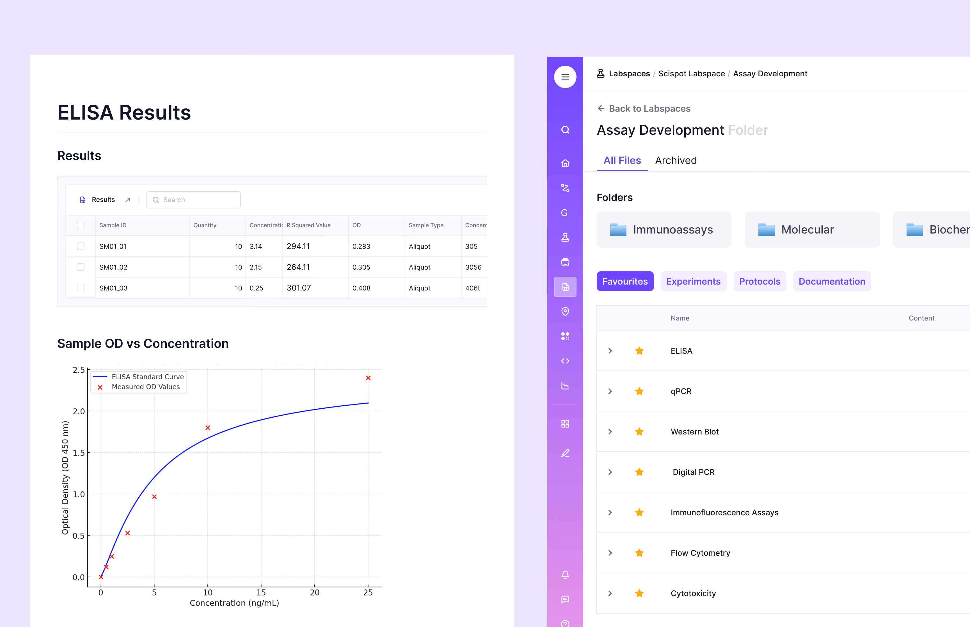Screen dimensions: 970x627
Task: Check the checkbox for sample SM01_01
Action: click(x=81, y=246)
